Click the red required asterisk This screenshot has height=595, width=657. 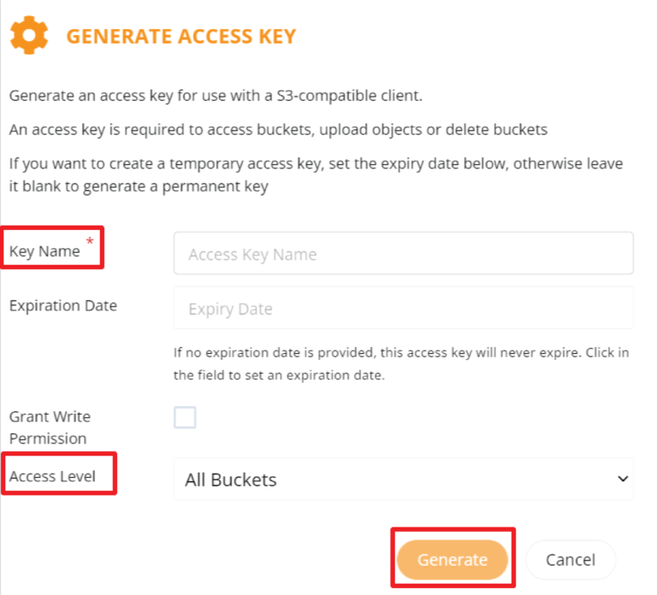pos(90,241)
